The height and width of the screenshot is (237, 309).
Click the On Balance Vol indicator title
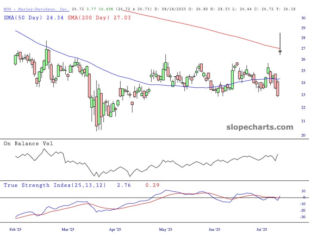click(28, 144)
